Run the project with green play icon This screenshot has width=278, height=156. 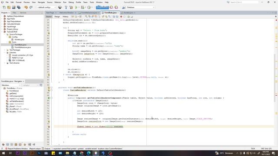[x=76, y=7]
